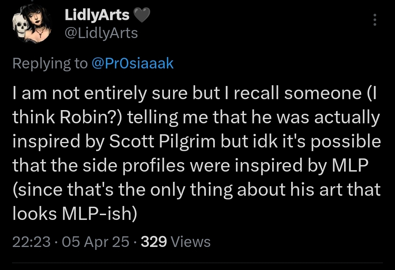The image size is (395, 270).
Task: Click the divider line below the tweet
Action: tap(197, 263)
